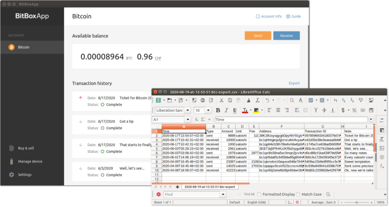
Task: Click the Align Right icon
Action: point(287,110)
